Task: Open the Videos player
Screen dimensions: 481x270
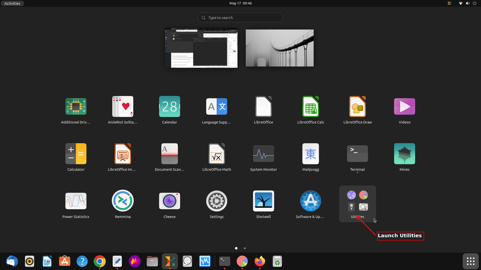Action: (x=404, y=106)
